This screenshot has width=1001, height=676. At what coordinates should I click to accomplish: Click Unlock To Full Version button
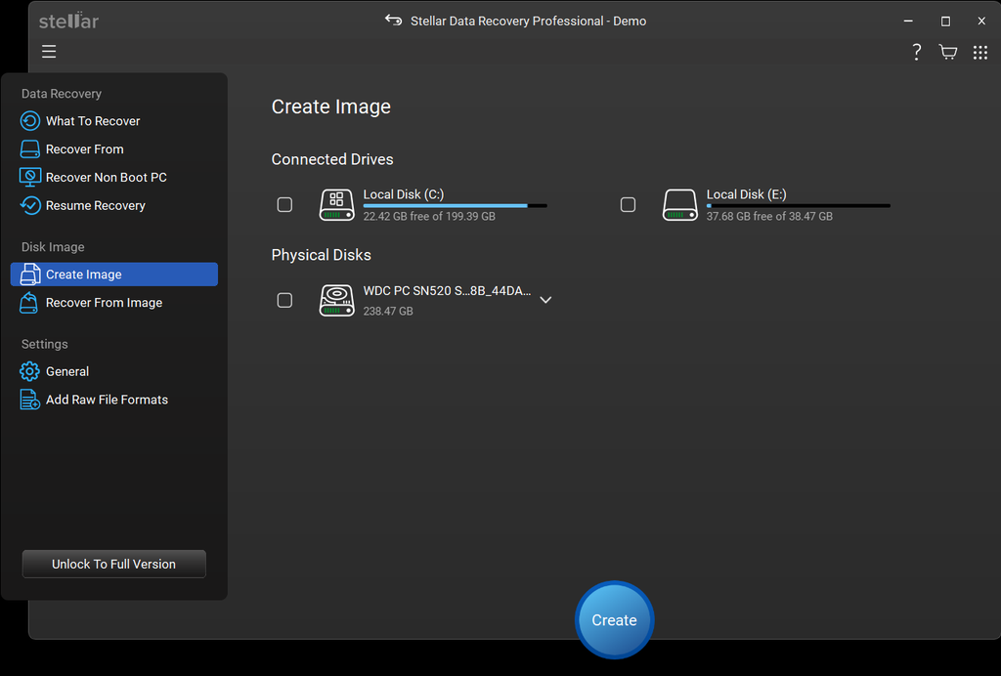pyautogui.click(x=113, y=564)
